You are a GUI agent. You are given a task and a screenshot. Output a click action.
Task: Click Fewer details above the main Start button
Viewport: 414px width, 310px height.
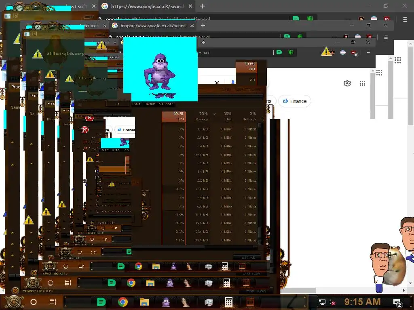point(37,291)
